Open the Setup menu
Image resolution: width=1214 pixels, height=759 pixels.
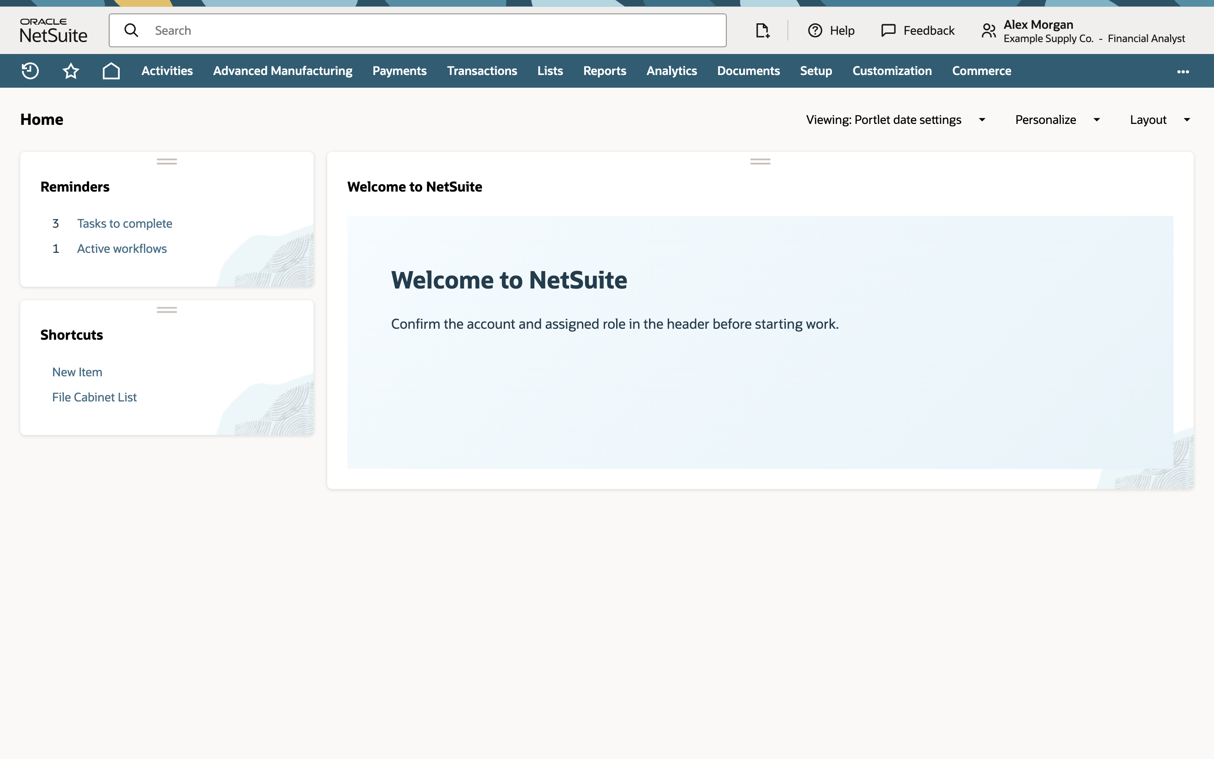coord(816,71)
